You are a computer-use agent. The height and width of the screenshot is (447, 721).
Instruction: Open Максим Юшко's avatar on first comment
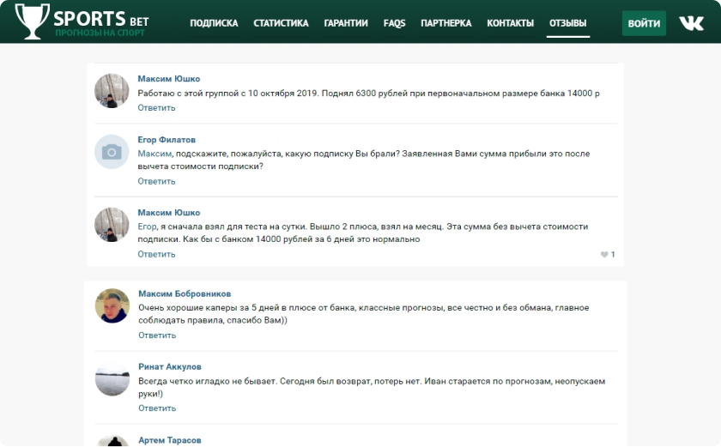[112, 91]
